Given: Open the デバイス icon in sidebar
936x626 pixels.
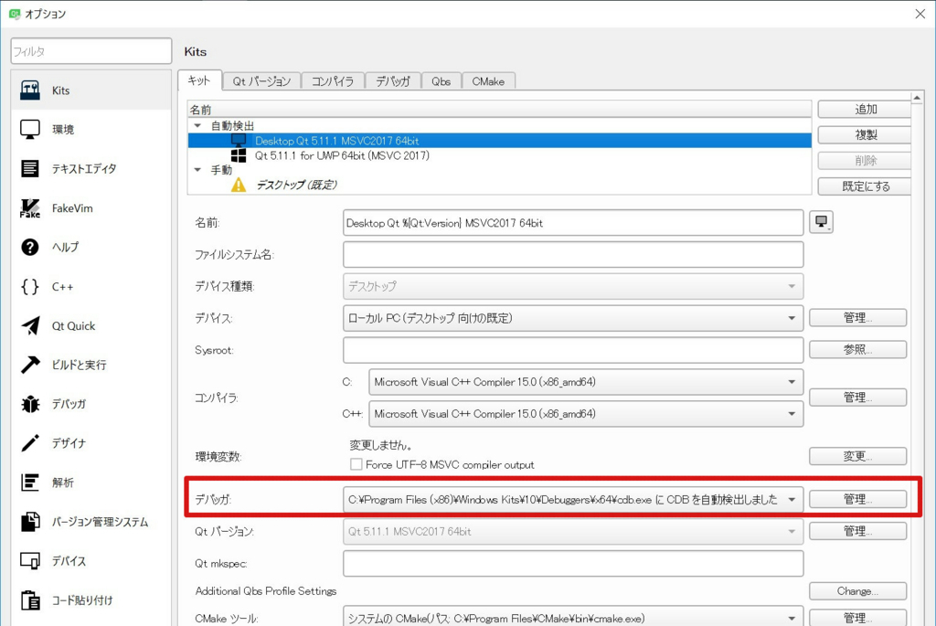Looking at the screenshot, I should (30, 561).
